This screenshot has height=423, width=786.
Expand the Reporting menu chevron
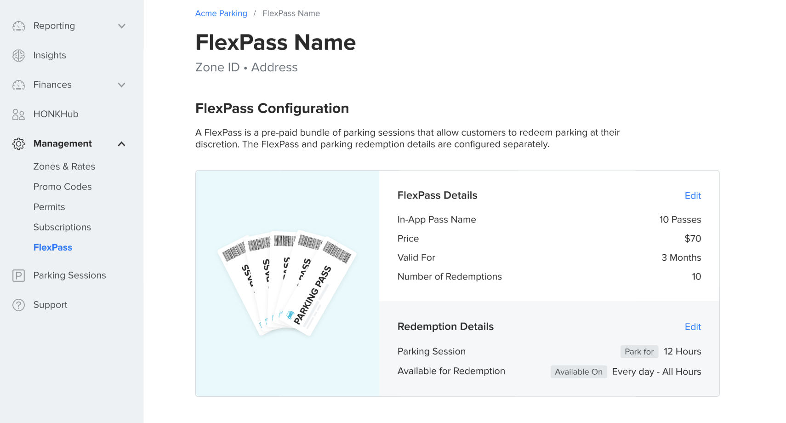click(122, 26)
